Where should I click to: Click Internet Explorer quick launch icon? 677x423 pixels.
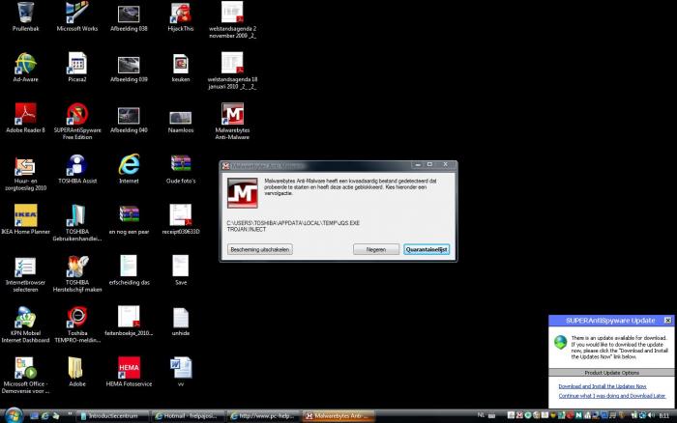point(44,416)
